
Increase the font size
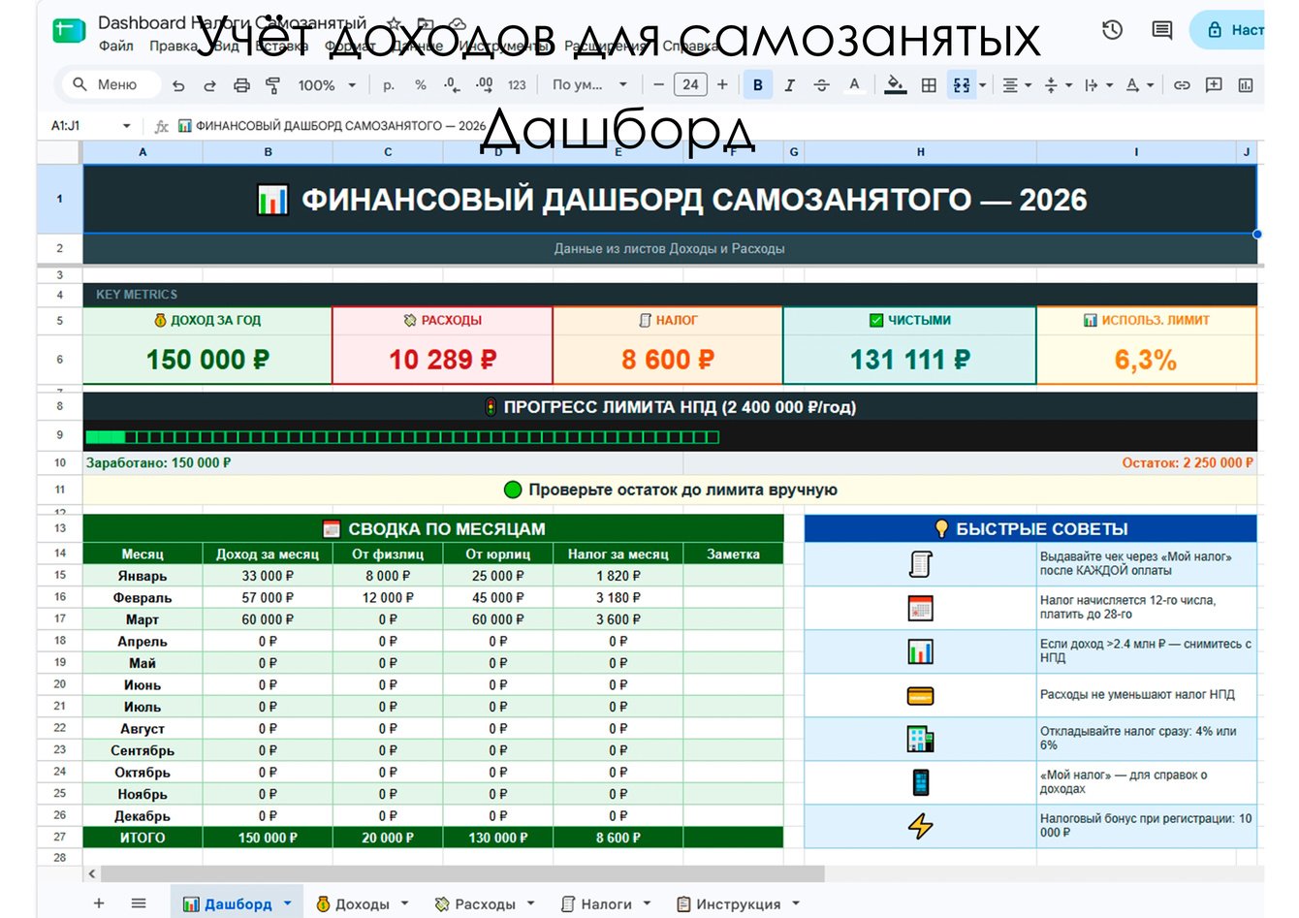pyautogui.click(x=722, y=85)
